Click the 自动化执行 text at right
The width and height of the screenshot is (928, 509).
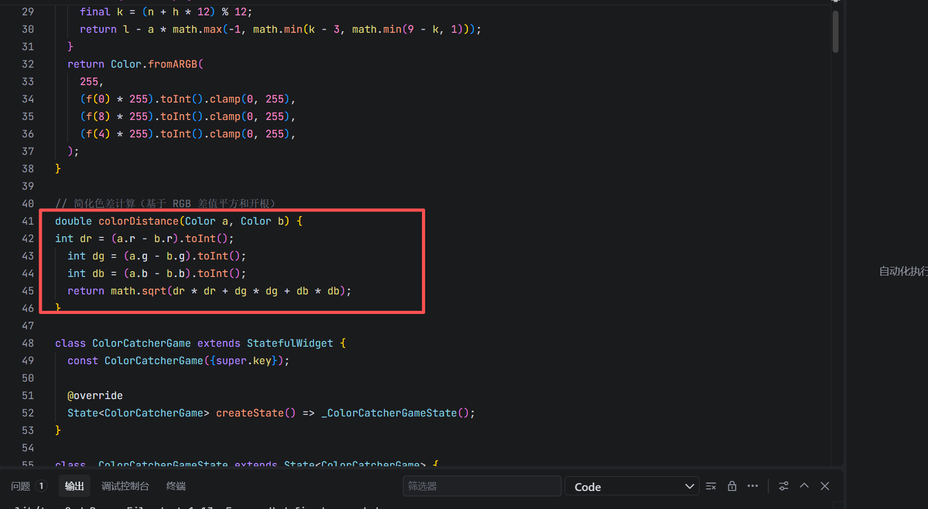pos(903,271)
